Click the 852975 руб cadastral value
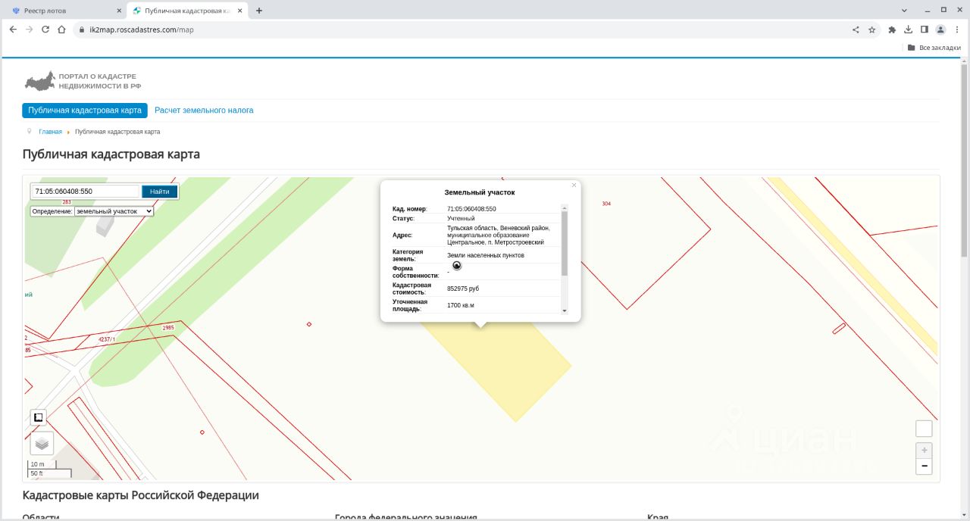The image size is (970, 521). click(463, 289)
